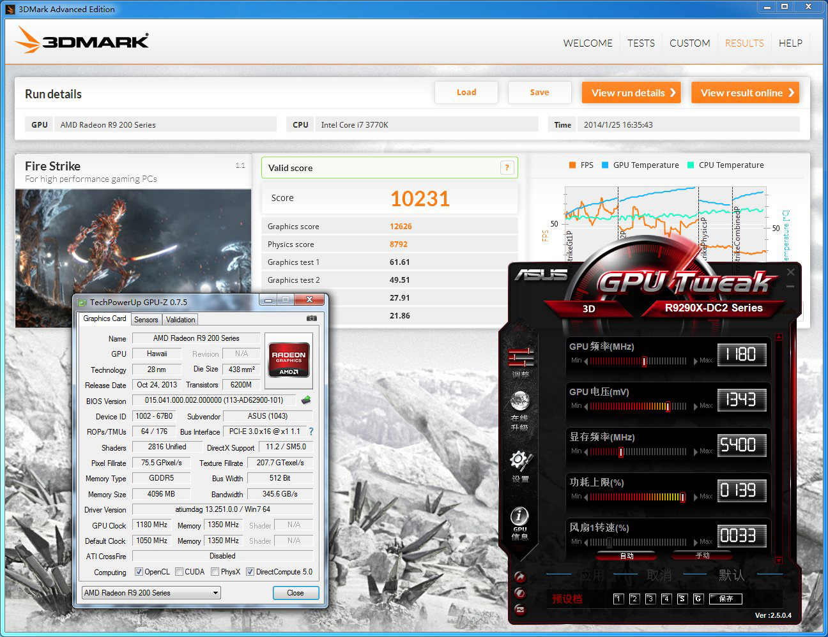Open the AMD Radeon R9 200 Series dropdown

(151, 592)
